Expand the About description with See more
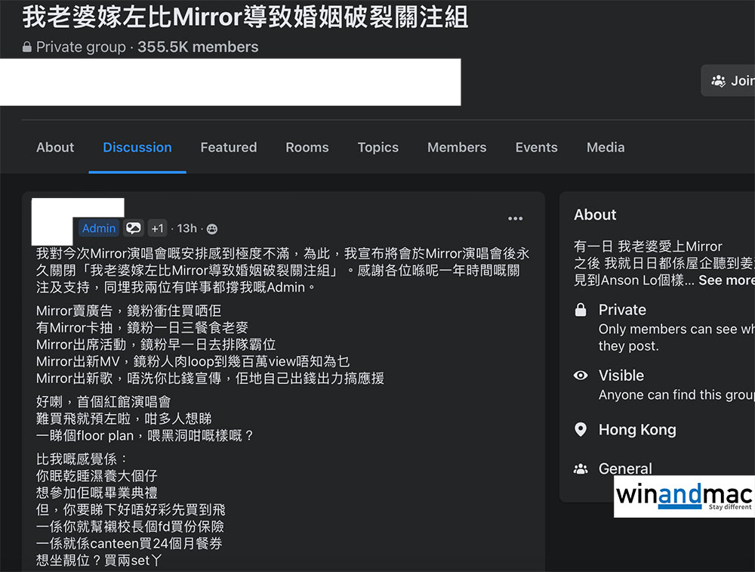Viewport: 755px width, 572px height. 726,280
